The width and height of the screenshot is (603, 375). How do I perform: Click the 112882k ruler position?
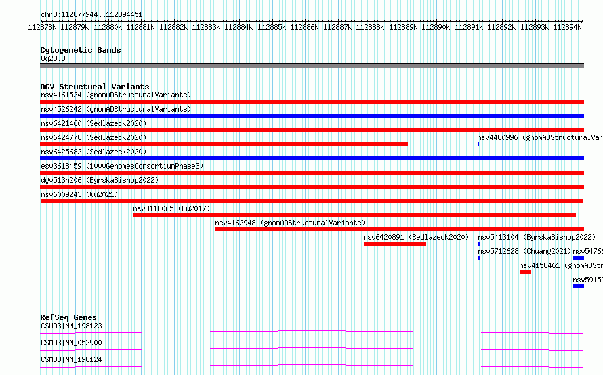(173, 27)
